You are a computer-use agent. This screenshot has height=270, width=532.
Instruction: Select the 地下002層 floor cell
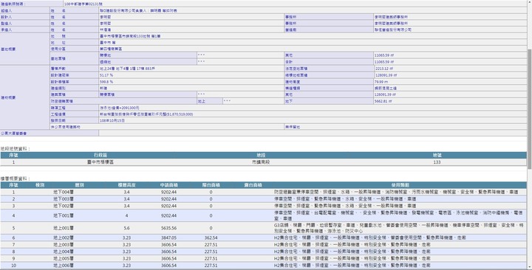tap(64, 206)
